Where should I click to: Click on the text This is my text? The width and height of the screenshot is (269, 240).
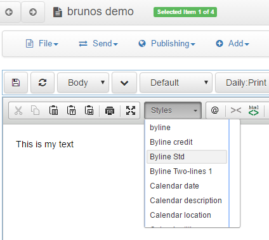(x=44, y=144)
